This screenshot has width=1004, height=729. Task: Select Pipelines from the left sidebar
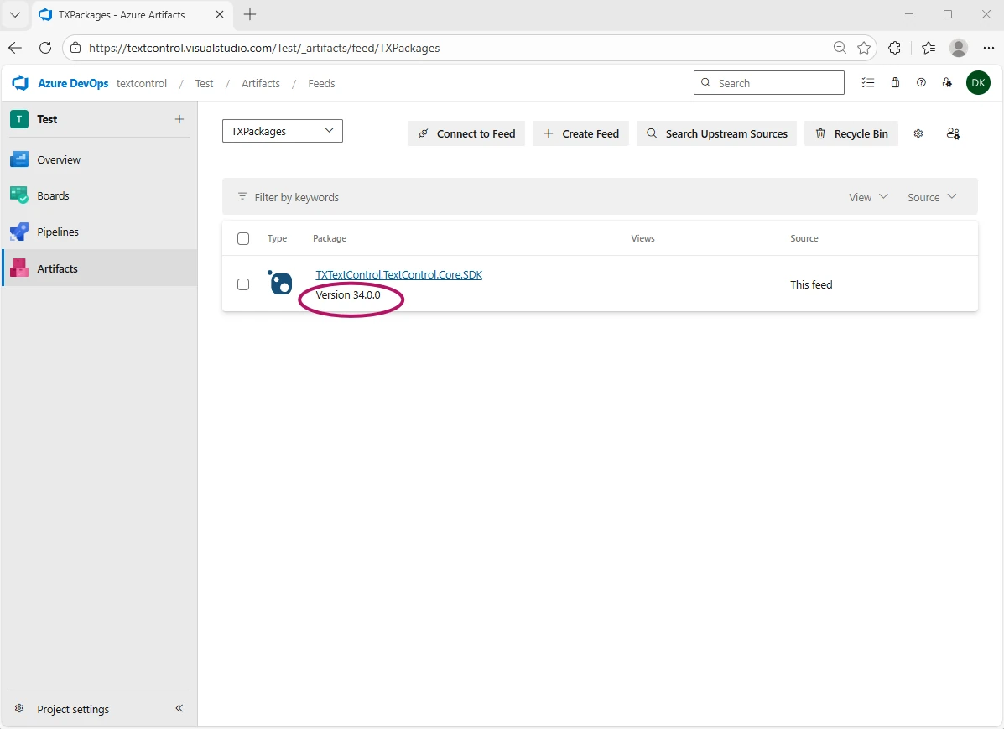tap(59, 232)
